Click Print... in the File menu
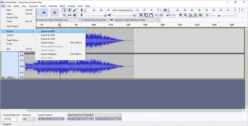Viewport: 248px width, 126px height. click(18, 44)
